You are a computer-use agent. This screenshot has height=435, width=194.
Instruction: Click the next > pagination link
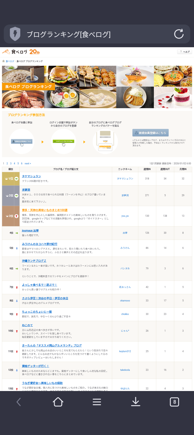[x=28, y=164]
